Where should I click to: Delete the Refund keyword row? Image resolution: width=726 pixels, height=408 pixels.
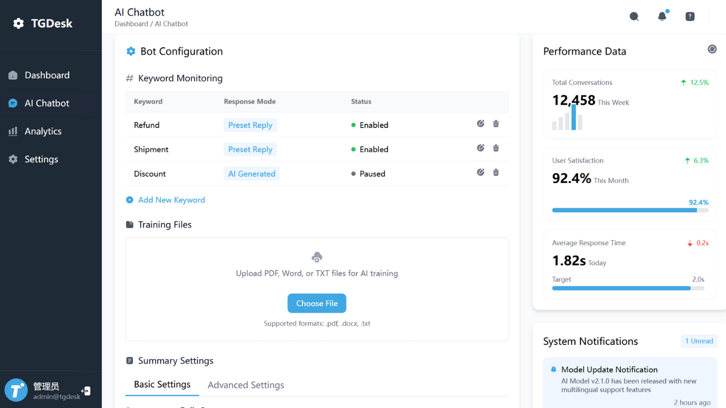coord(496,124)
